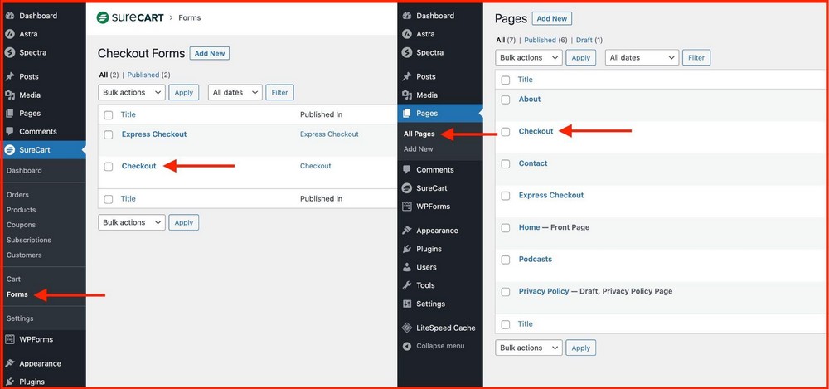829x389 pixels.
Task: Sort by Title column header in Pages table
Action: 525,80
